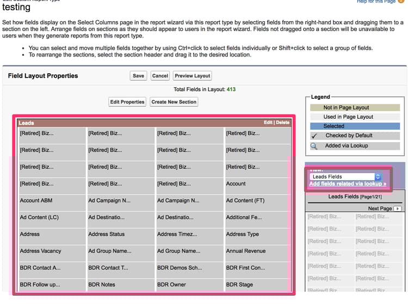
Task: Click the Not in Page Layout legend swatch
Action: click(355, 107)
